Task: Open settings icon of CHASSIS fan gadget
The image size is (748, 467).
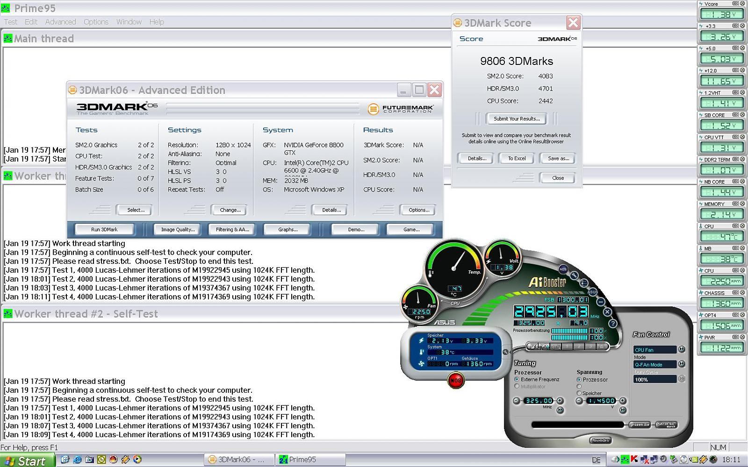Action: 736,293
